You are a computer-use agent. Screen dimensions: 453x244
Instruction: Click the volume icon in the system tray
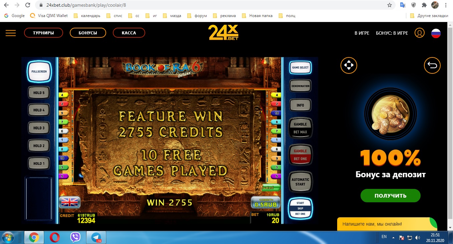(417, 238)
